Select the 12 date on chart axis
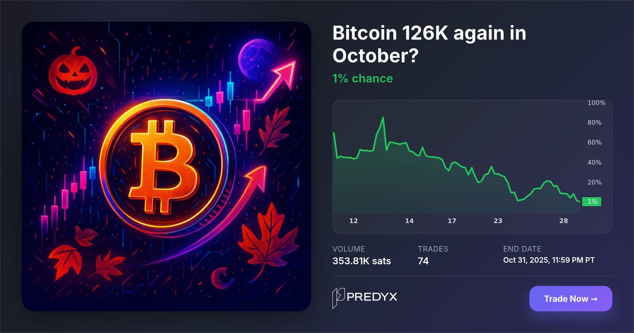The height and width of the screenshot is (333, 634). [x=354, y=221]
